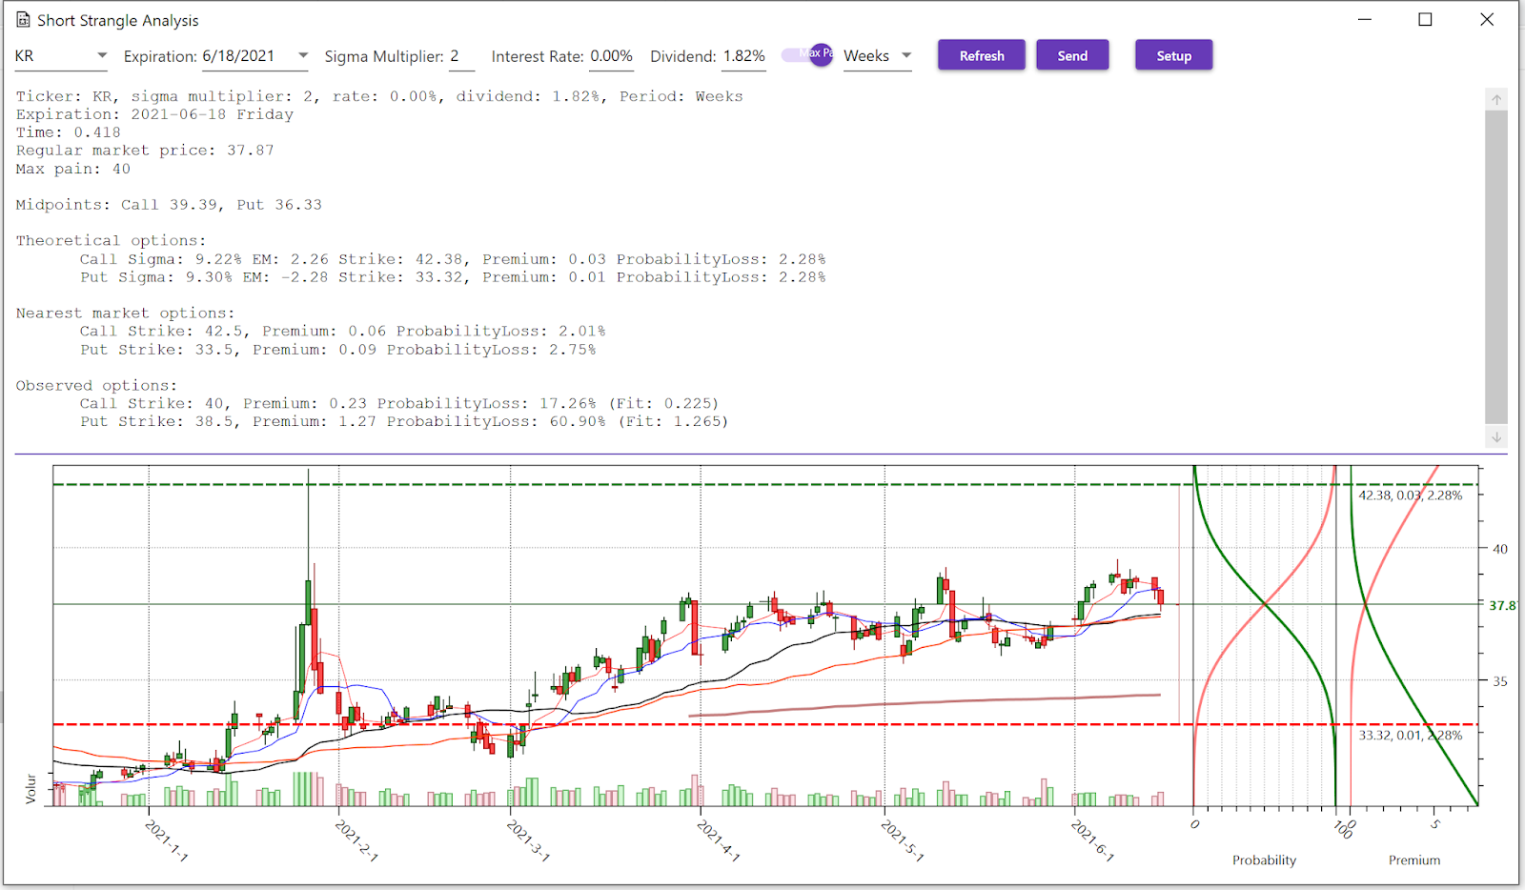This screenshot has height=890, width=1525.
Task: Toggle the Max Pain switch
Action: 807,54
